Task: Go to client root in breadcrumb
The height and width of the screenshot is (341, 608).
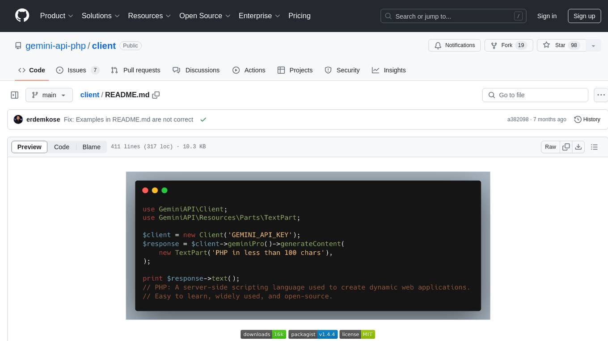Action: coord(90,95)
